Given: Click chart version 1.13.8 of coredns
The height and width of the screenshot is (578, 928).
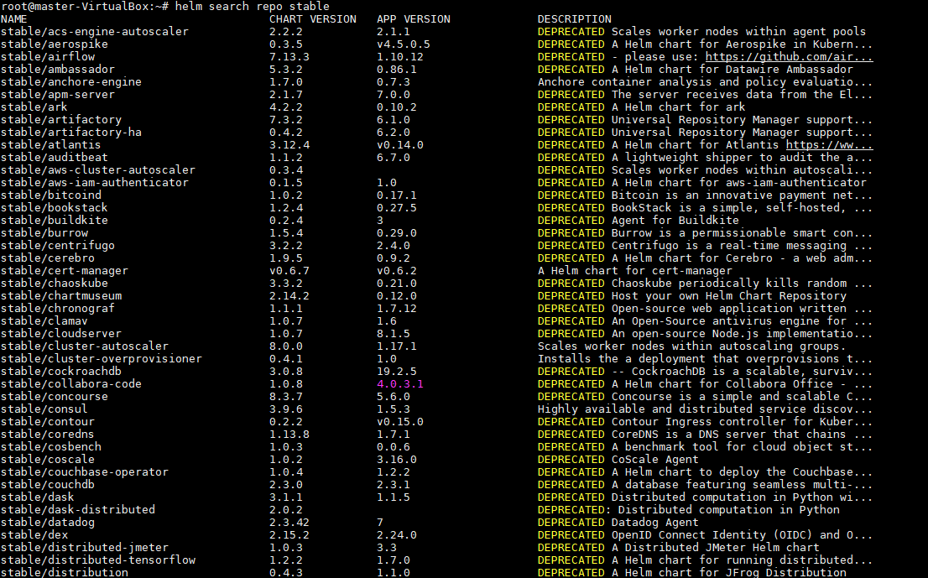Looking at the screenshot, I should pos(289,435).
